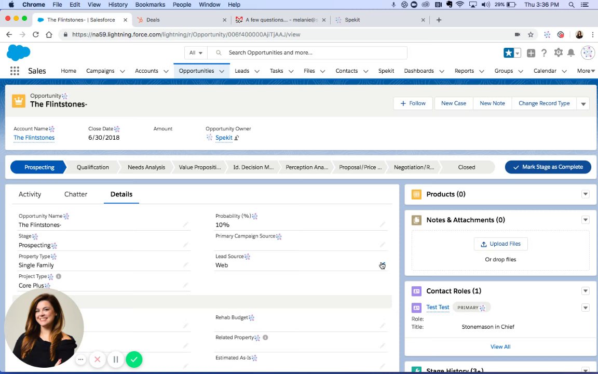Cancel recording with red X button
The image size is (598, 374).
click(x=97, y=359)
